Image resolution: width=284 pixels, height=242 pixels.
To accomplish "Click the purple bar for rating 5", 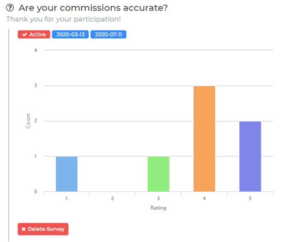I will (x=250, y=157).
